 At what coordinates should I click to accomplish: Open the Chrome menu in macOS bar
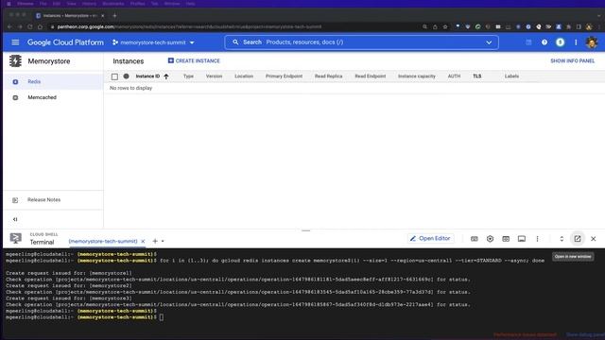click(x=26, y=4)
